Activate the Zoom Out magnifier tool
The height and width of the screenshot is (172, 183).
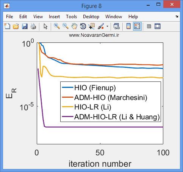(66, 26)
